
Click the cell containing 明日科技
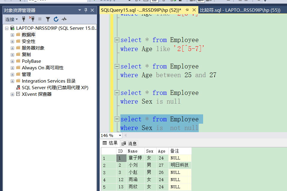click(180, 165)
